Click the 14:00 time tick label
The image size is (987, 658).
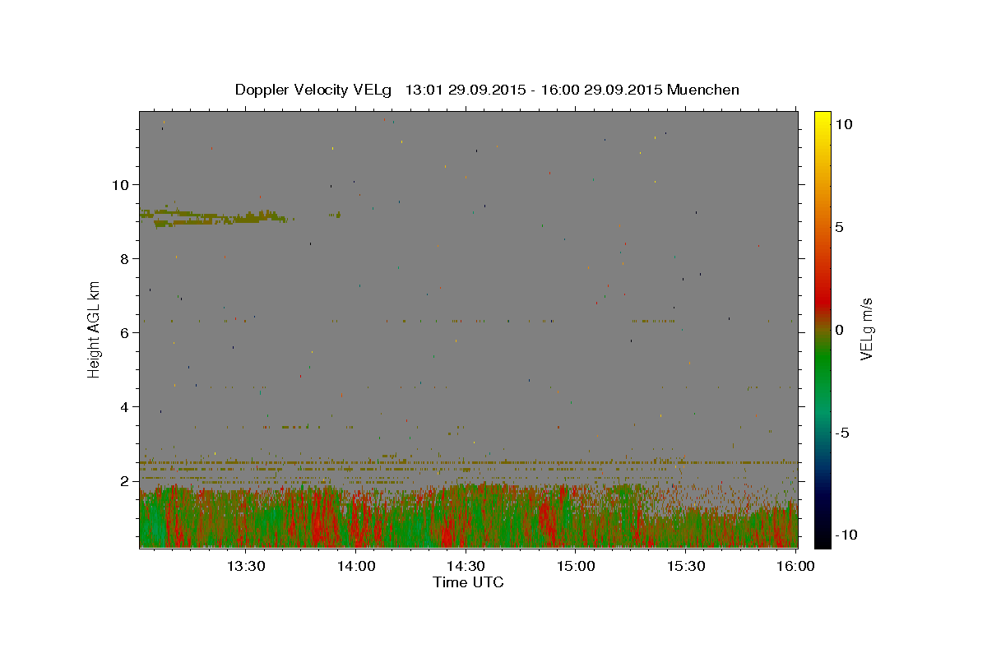(355, 567)
